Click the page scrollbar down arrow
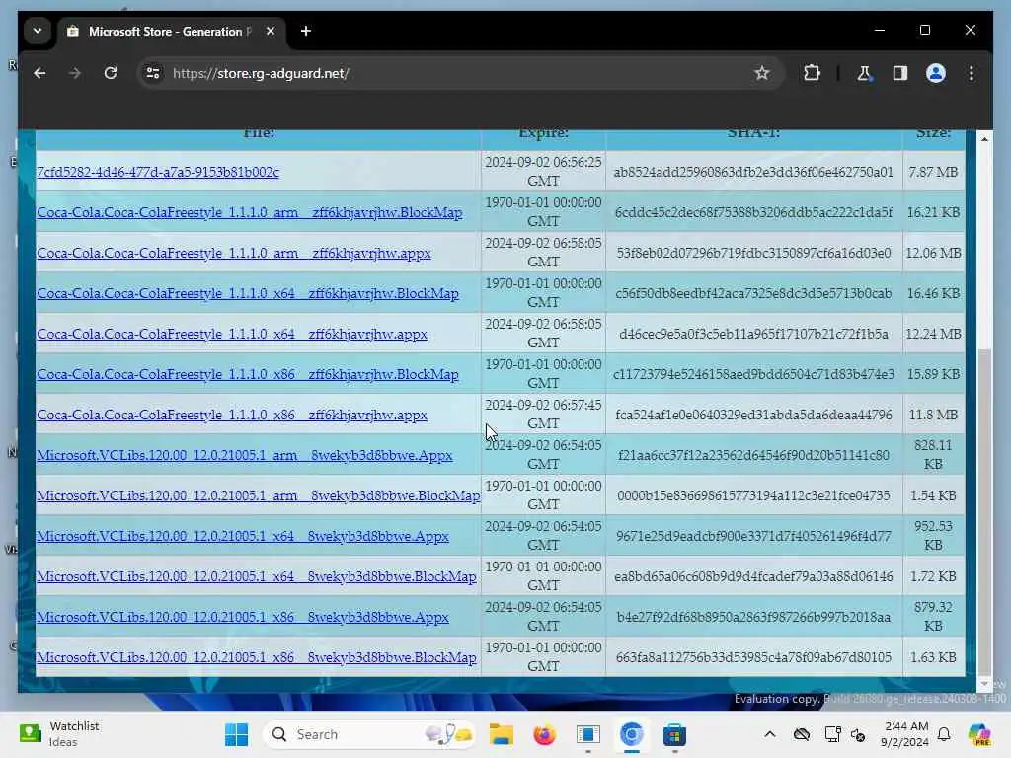The image size is (1011, 758). 984,683
